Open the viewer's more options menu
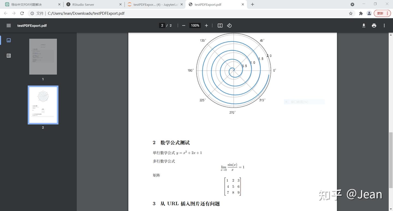Screen dimensions: 393x211 coord(384,25)
